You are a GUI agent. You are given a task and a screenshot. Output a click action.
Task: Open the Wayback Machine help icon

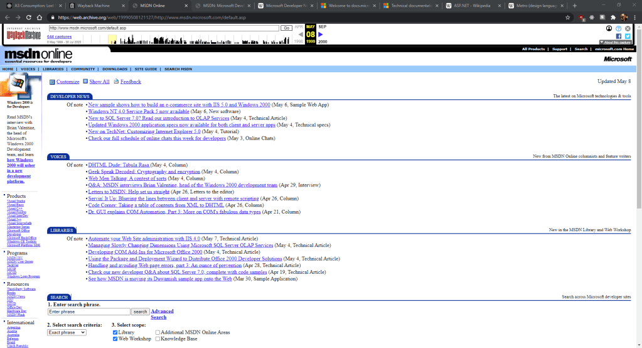(619, 28)
